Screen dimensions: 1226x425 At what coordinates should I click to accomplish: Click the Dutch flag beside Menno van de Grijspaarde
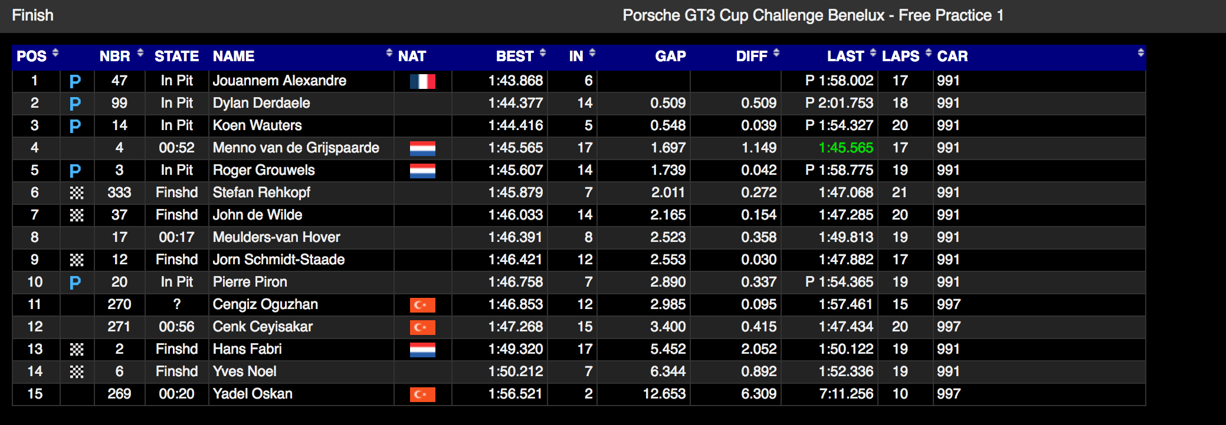422,148
